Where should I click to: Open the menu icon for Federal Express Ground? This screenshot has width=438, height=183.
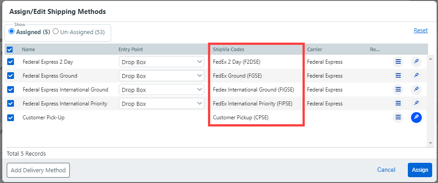[x=398, y=76]
